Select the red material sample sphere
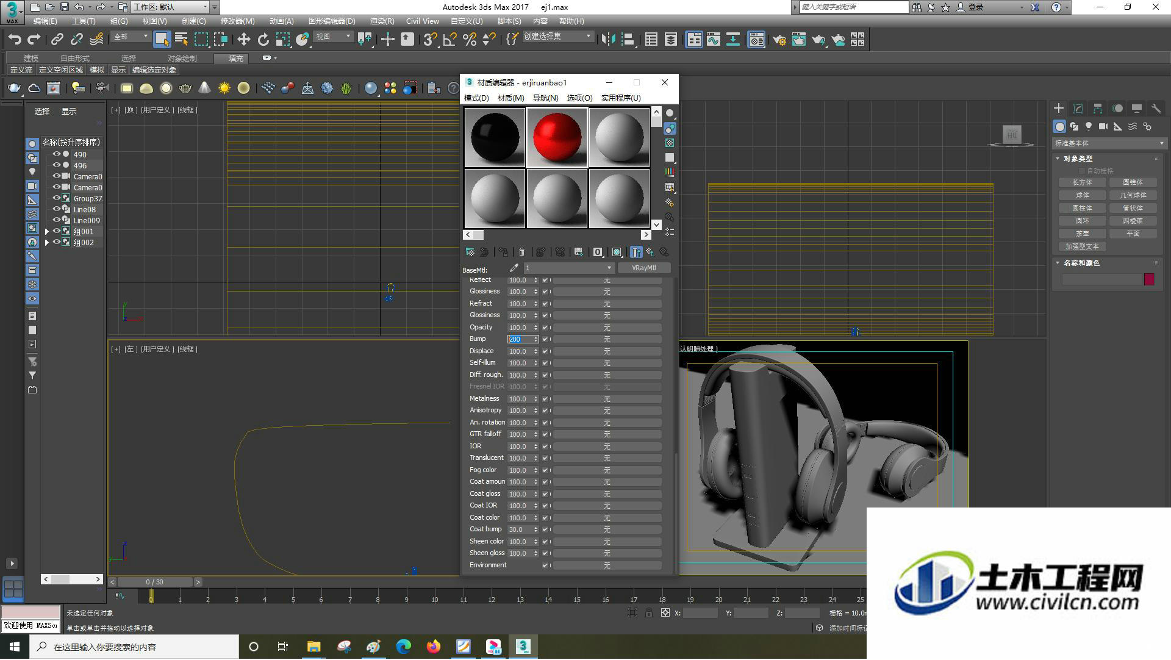The width and height of the screenshot is (1171, 660). pyautogui.click(x=557, y=137)
